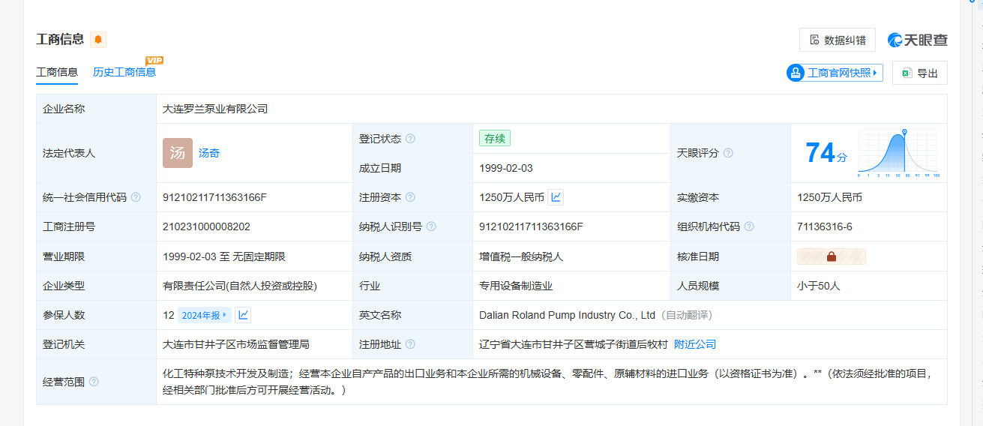The height and width of the screenshot is (426, 983).
Task: Open the 注册资本 trend chart icon
Action: coord(556,197)
